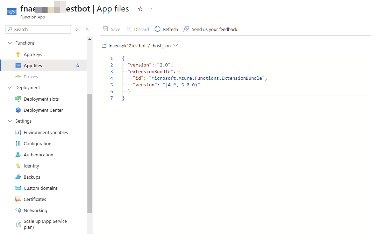Click the Deployment Center cube icon

point(18,110)
